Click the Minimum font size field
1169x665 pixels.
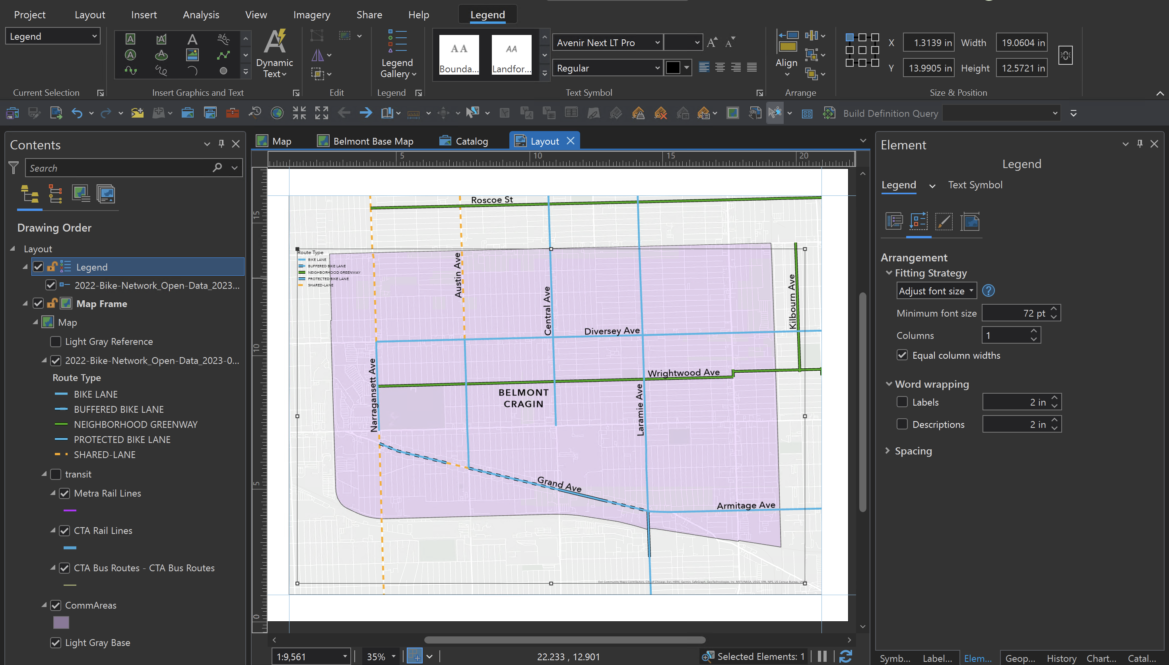point(1015,313)
